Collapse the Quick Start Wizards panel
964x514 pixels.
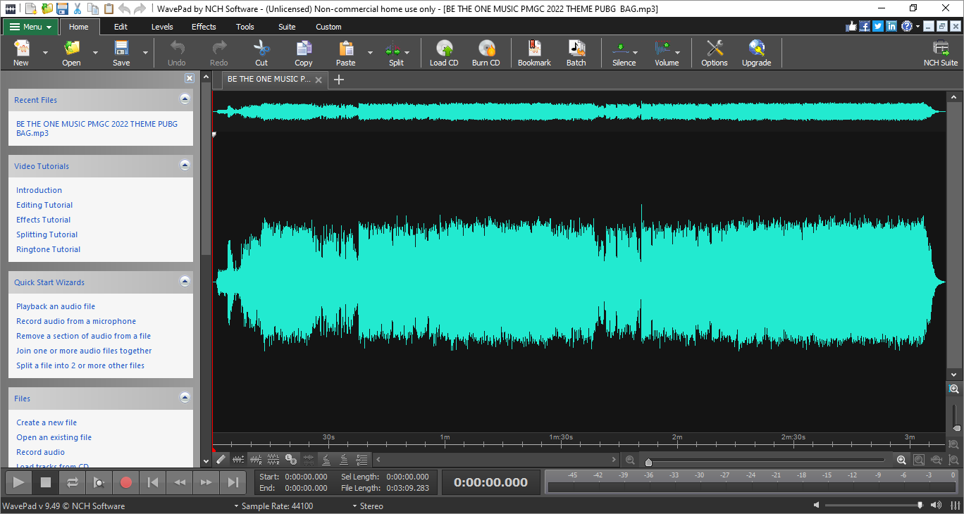point(185,282)
